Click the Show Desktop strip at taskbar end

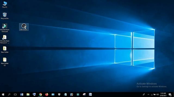coord(173,95)
